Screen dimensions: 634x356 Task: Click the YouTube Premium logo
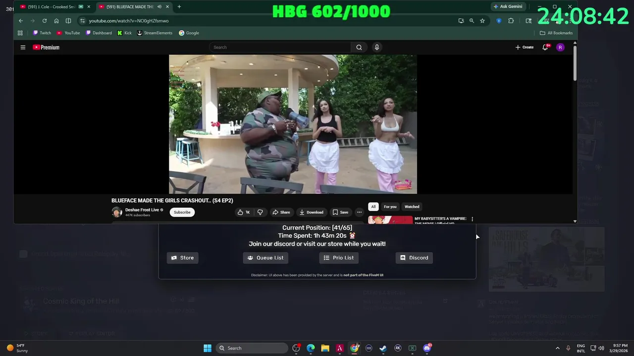point(46,47)
